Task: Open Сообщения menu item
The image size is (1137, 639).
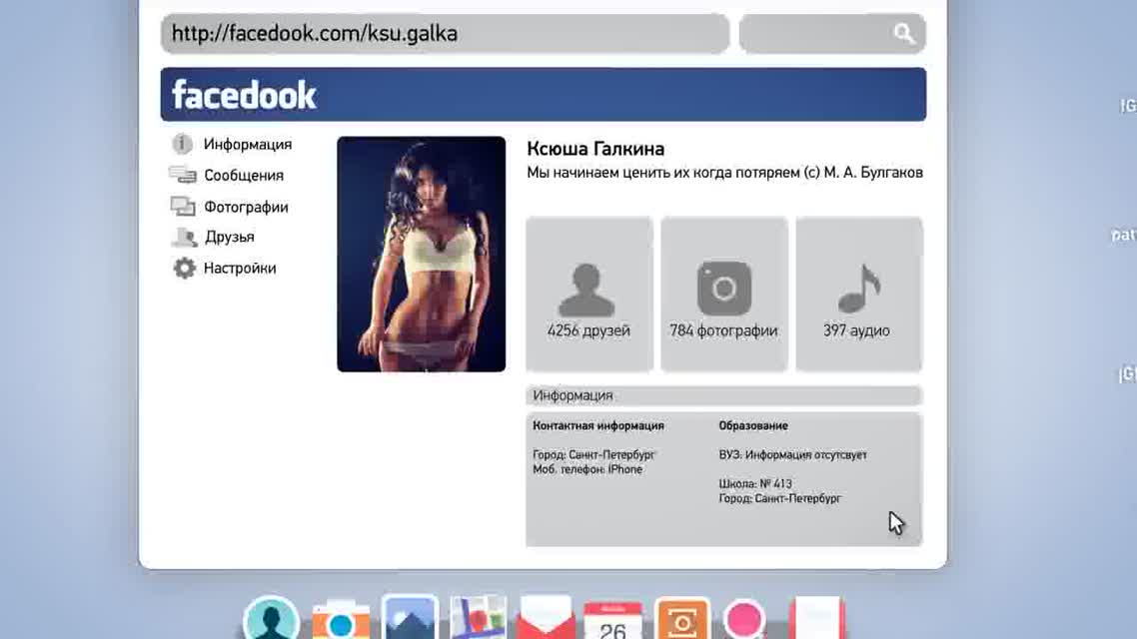Action: (x=244, y=176)
